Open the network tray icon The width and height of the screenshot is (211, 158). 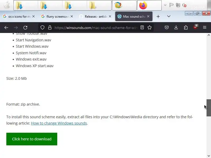click(x=178, y=5)
